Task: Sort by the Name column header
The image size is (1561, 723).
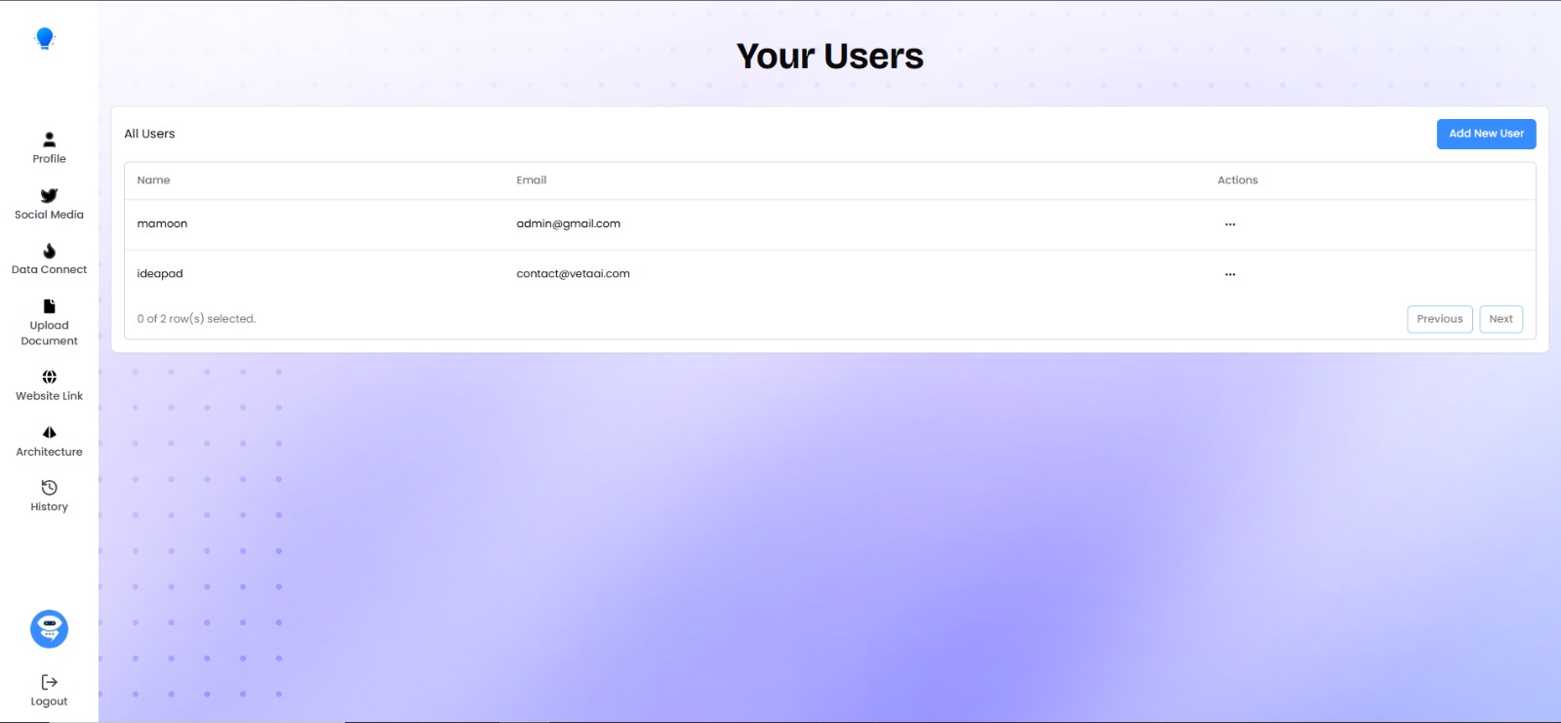Action: 153,181
